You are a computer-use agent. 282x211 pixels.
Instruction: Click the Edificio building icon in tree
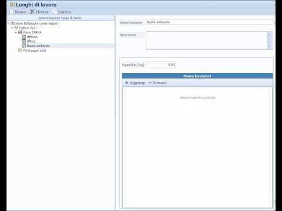[16, 28]
